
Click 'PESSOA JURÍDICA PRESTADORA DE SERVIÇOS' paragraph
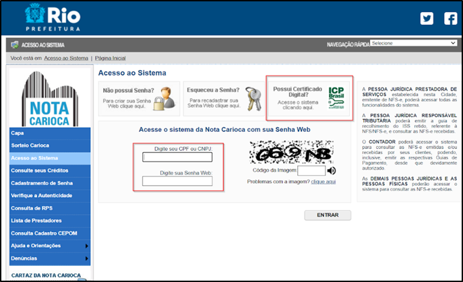pyautogui.click(x=410, y=97)
